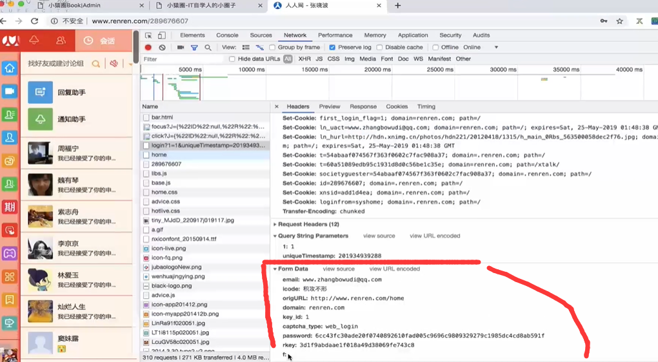Open the game controller sidebar icon
Screen dimensions: 658x362
[x=10, y=253]
